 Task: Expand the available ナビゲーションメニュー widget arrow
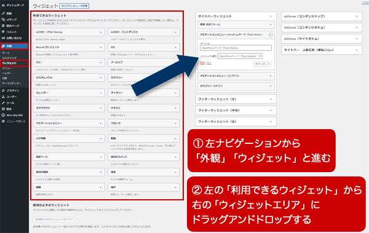coord(101,124)
